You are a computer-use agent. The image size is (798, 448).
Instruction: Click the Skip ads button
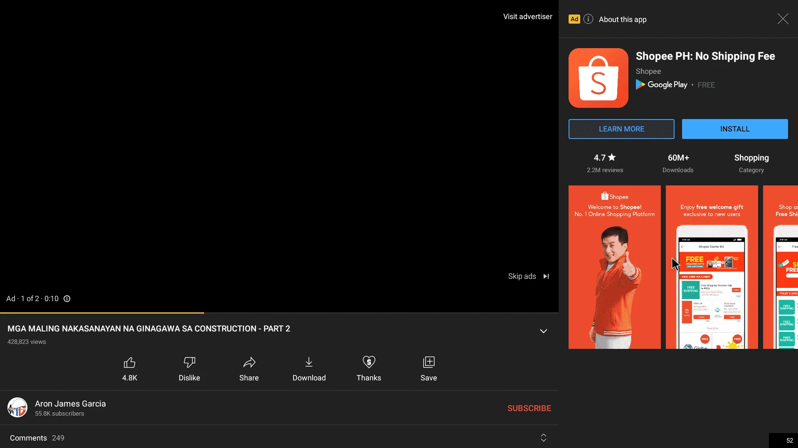pyautogui.click(x=528, y=276)
